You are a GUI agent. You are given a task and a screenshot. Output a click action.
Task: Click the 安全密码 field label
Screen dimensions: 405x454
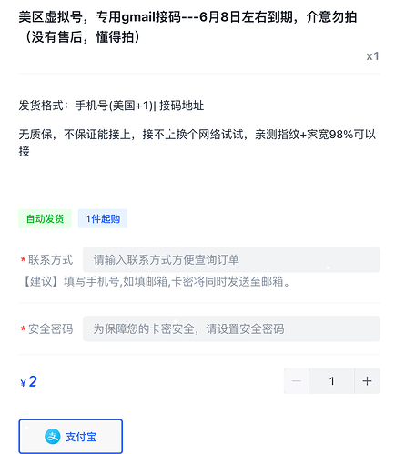[50, 329]
